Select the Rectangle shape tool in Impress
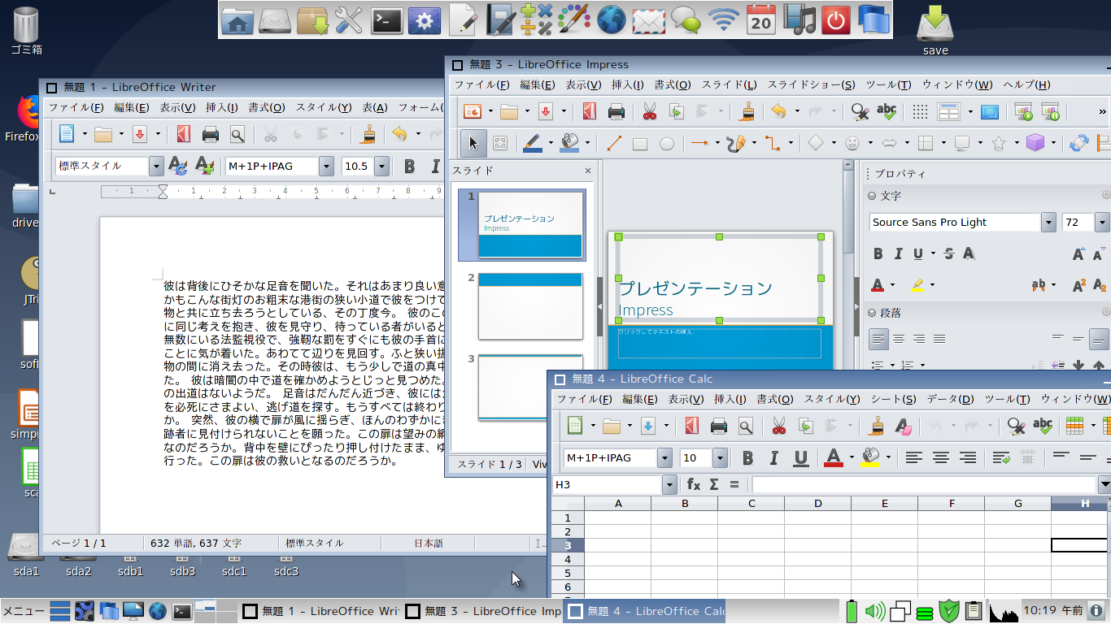 click(x=640, y=144)
